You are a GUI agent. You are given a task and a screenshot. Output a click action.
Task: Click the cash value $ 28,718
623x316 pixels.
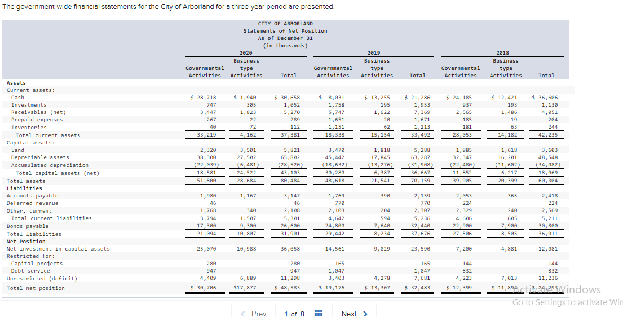pos(204,98)
